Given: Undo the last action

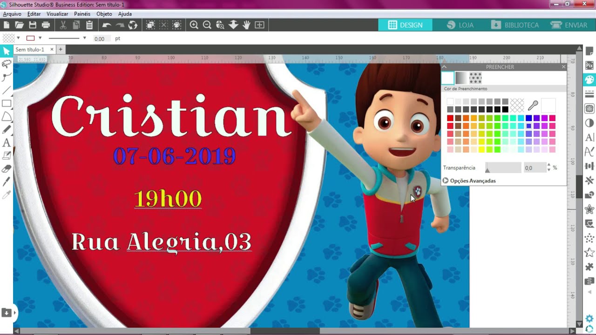Looking at the screenshot, I should 107,25.
